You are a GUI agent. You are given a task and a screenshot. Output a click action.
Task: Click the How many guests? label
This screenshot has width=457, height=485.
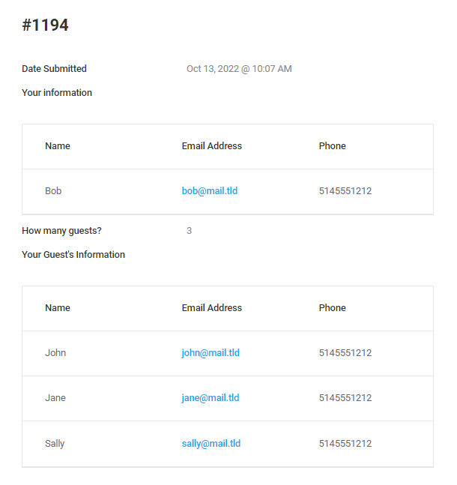click(x=61, y=231)
